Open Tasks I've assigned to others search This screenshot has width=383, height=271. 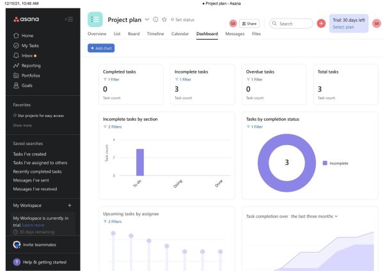(x=40, y=163)
